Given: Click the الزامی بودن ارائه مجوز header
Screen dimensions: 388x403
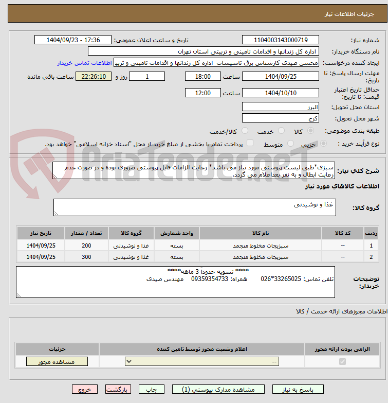Looking at the screenshot, I should click(x=342, y=349).
